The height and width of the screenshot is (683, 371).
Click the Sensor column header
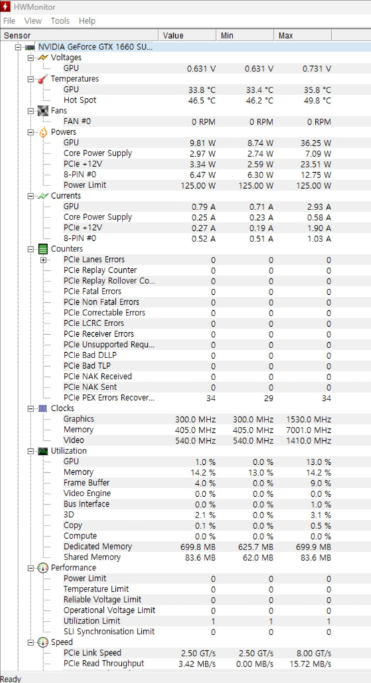(x=79, y=35)
